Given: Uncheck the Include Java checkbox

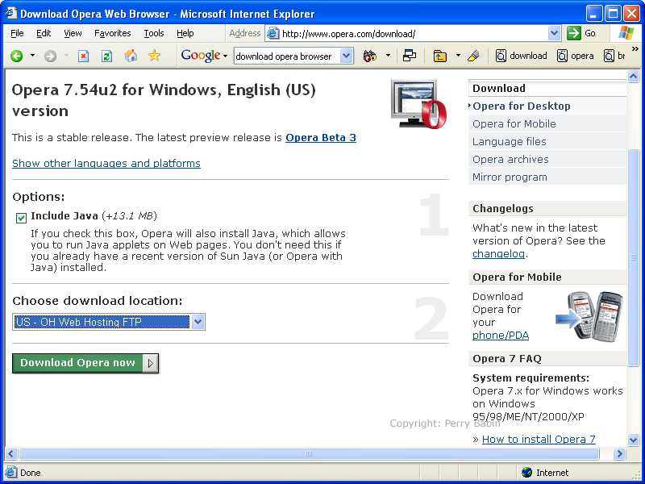Looking at the screenshot, I should (x=21, y=218).
